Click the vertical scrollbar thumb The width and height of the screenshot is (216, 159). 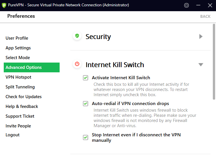[x=214, y=62]
